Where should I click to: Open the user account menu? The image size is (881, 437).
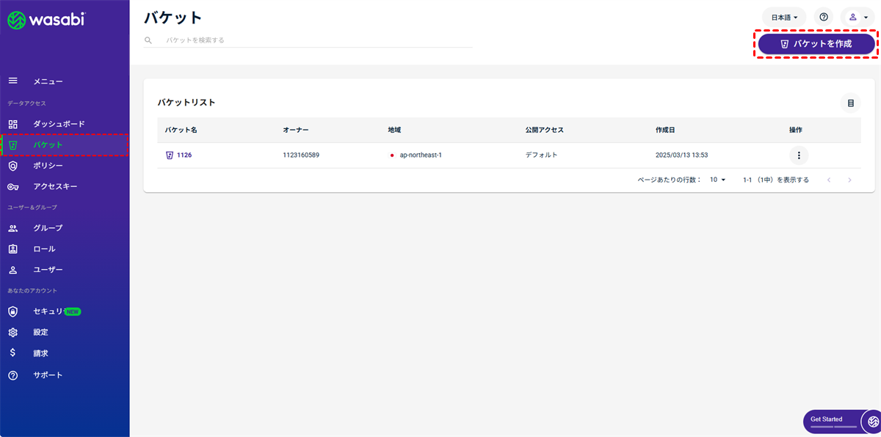[x=859, y=17]
